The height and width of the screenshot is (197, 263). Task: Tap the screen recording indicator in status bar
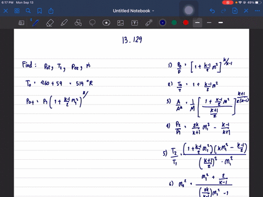[x=228, y=3]
